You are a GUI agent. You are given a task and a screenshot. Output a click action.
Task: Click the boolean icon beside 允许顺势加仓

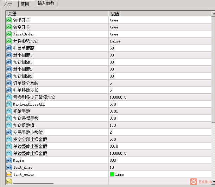[9, 41]
